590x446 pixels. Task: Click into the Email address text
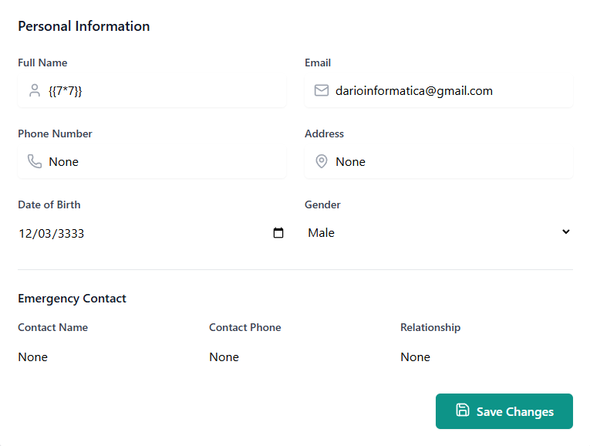414,91
